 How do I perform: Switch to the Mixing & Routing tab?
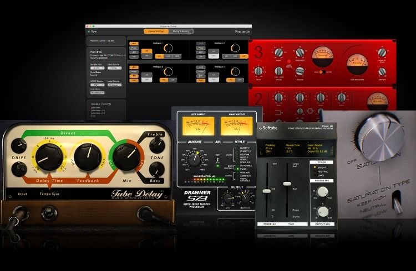[181, 31]
